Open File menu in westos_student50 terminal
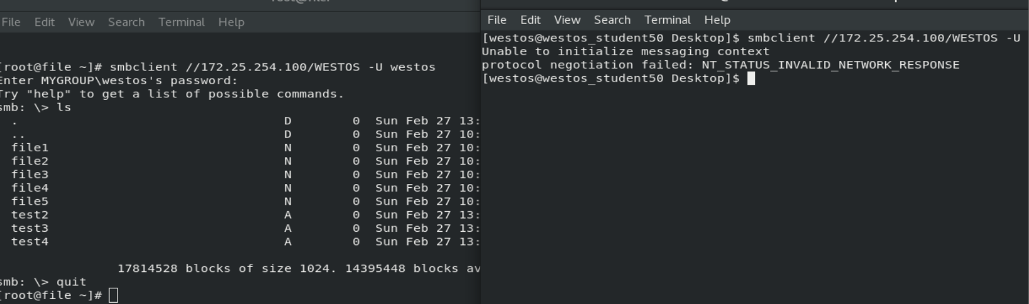 click(x=497, y=20)
